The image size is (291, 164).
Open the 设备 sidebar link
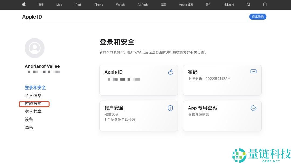29,119
